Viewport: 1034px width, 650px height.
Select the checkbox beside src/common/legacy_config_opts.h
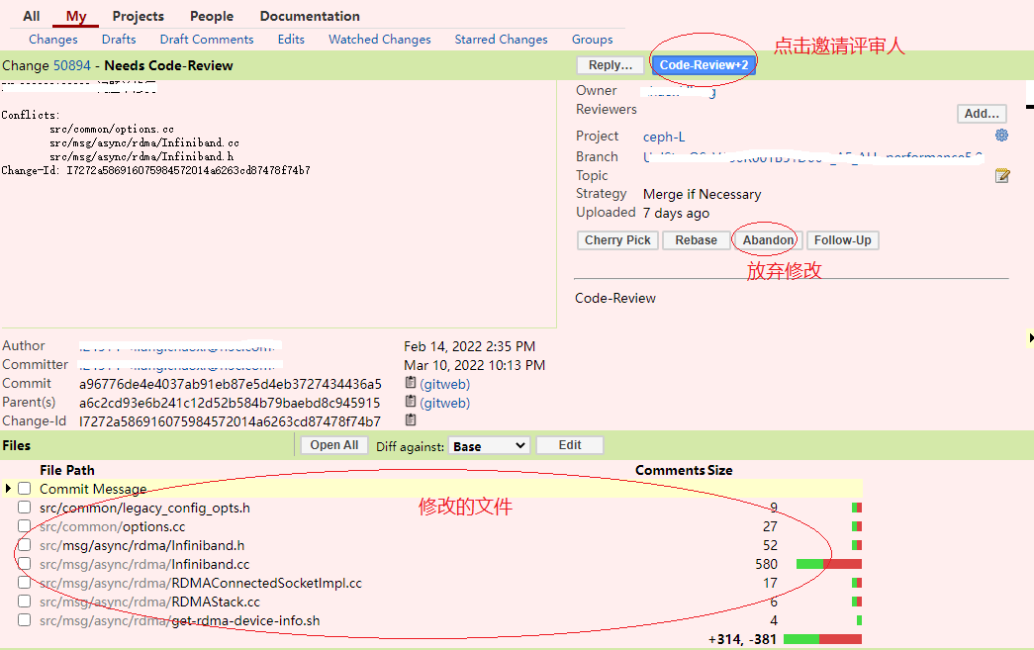point(24,508)
